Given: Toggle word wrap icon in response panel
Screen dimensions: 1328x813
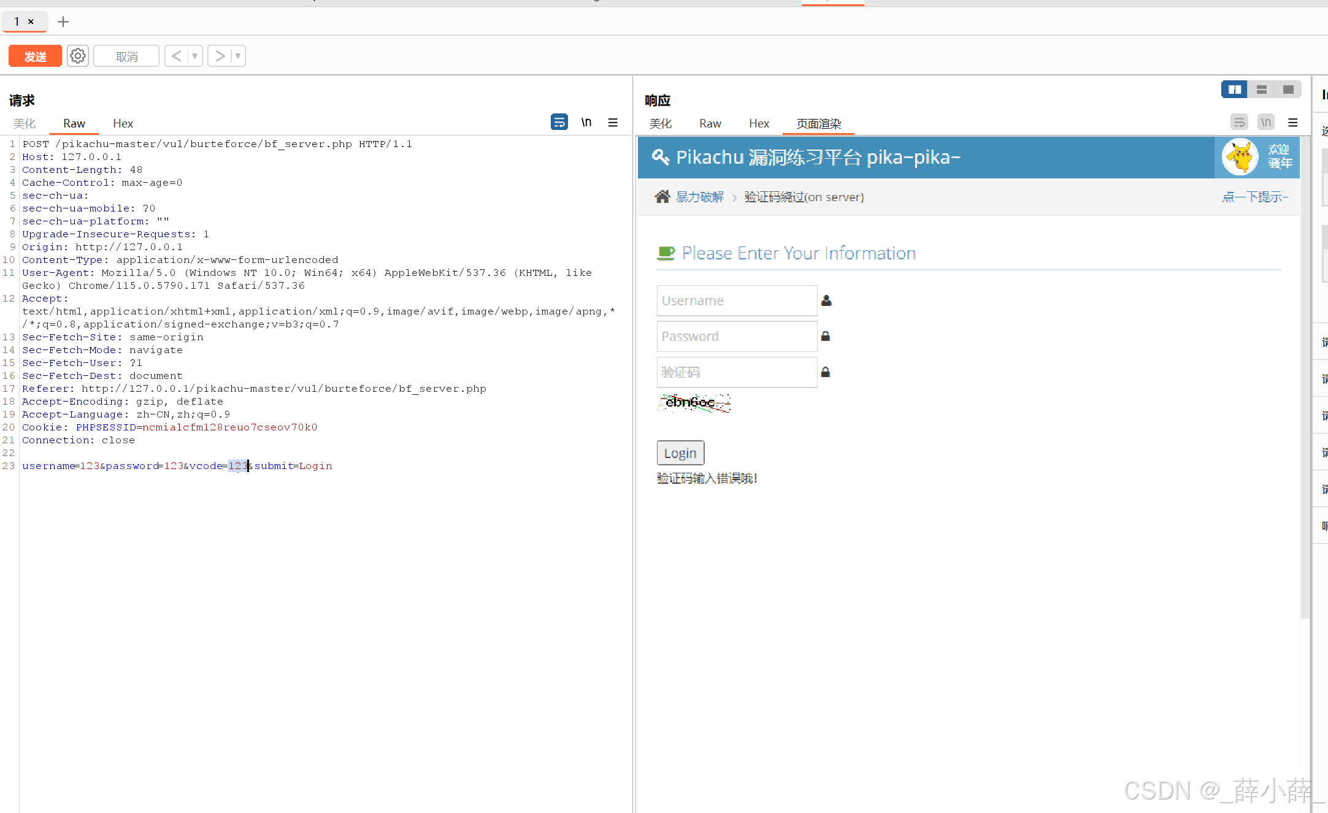Looking at the screenshot, I should (1239, 123).
